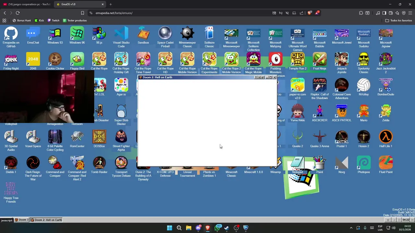
Task: Launch Jetpack Joyride icon
Action: tap(342, 63)
